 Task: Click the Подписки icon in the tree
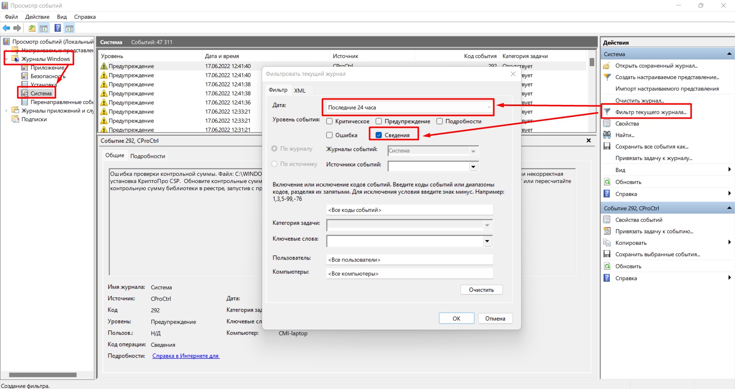(15, 119)
